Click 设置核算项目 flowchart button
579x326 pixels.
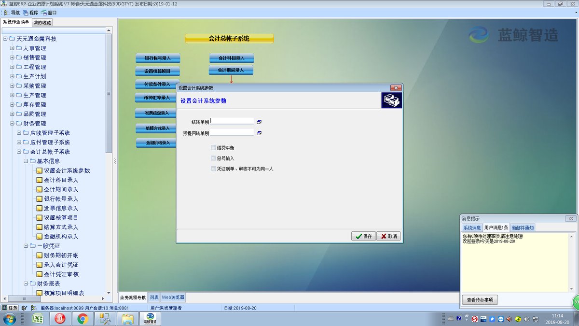coord(158,71)
